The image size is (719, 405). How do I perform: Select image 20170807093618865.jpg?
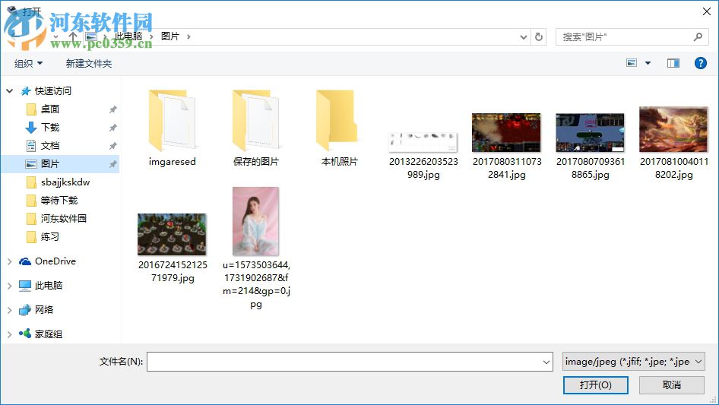tap(590, 147)
